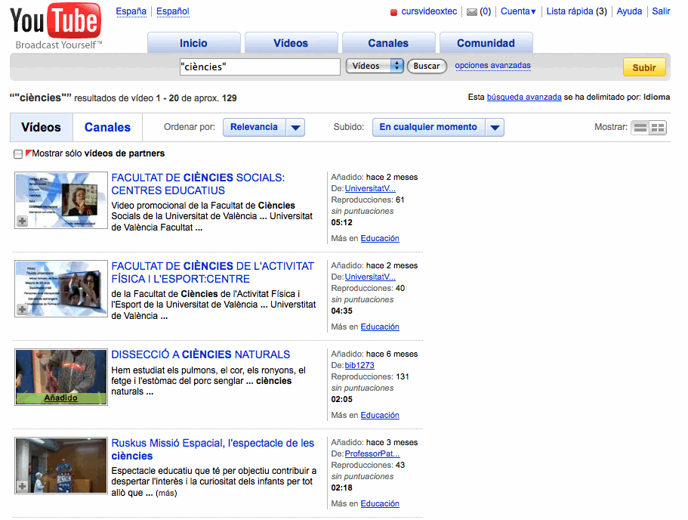
Task: Select 'En cualquier momento' upload filter label
Action: (428, 128)
